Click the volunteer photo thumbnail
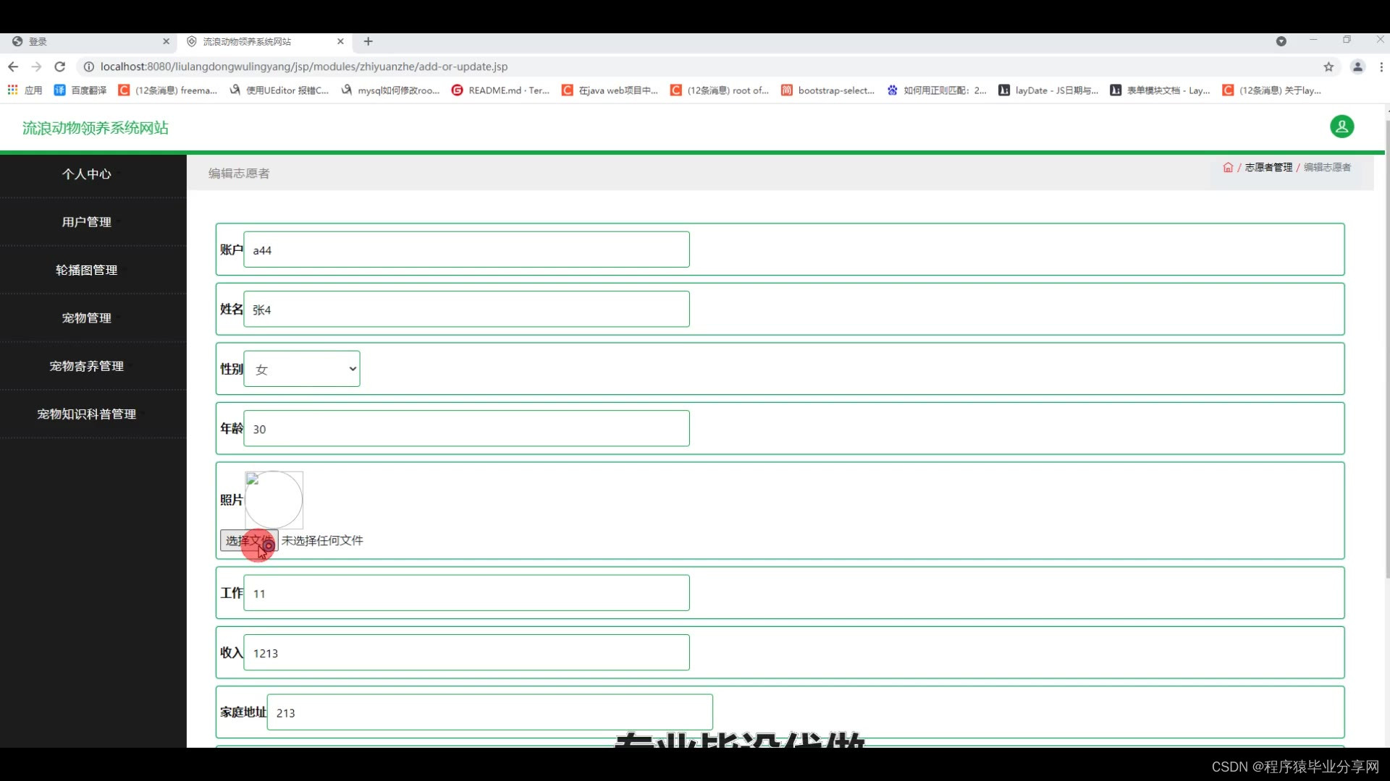This screenshot has width=1390, height=781. (274, 500)
